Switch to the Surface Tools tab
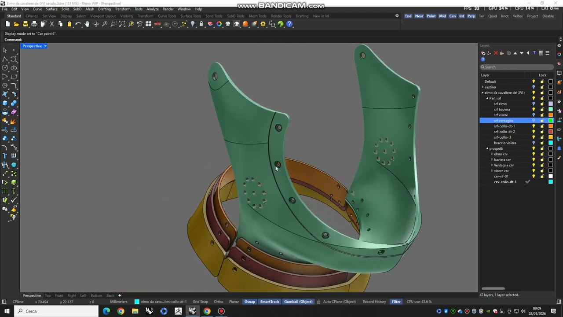Viewport: 563px width, 317px height. (x=190, y=16)
